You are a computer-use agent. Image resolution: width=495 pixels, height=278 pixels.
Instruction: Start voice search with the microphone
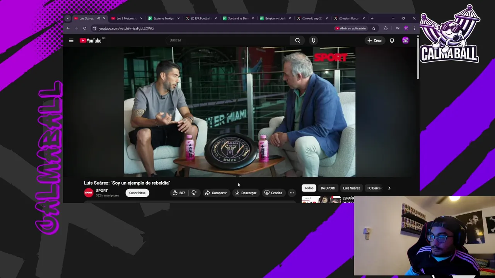point(313,40)
